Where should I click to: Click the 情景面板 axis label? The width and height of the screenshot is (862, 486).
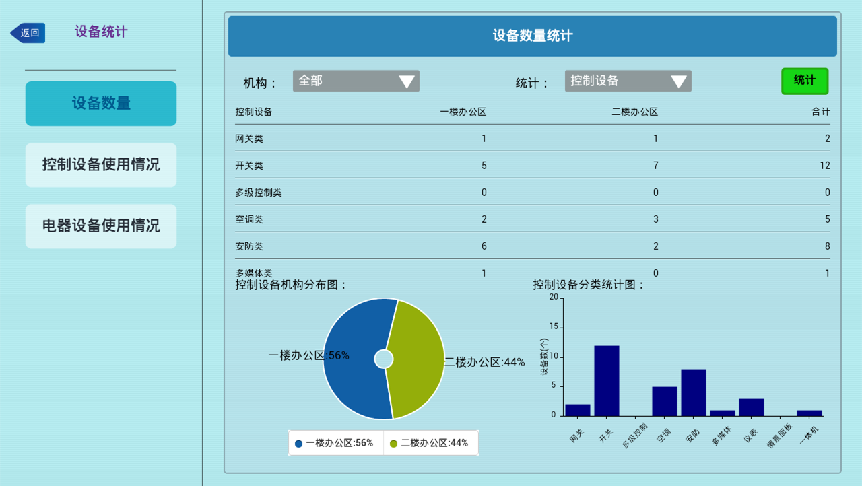pyautogui.click(x=780, y=436)
